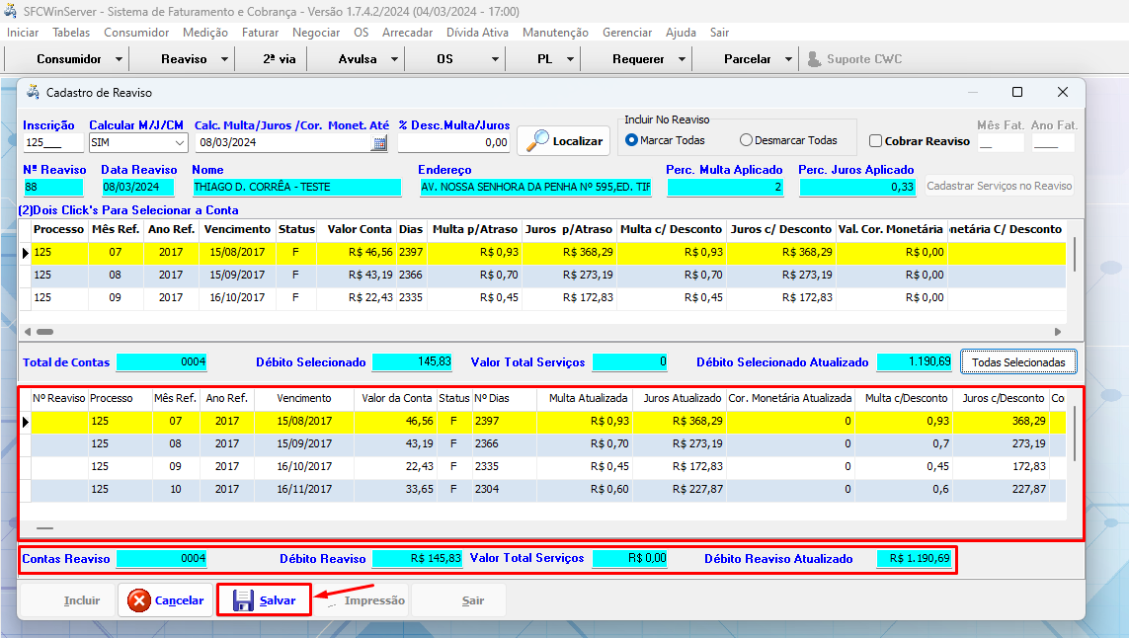
Task: Open the Calcular M/J/CM dropdown
Action: click(x=179, y=142)
